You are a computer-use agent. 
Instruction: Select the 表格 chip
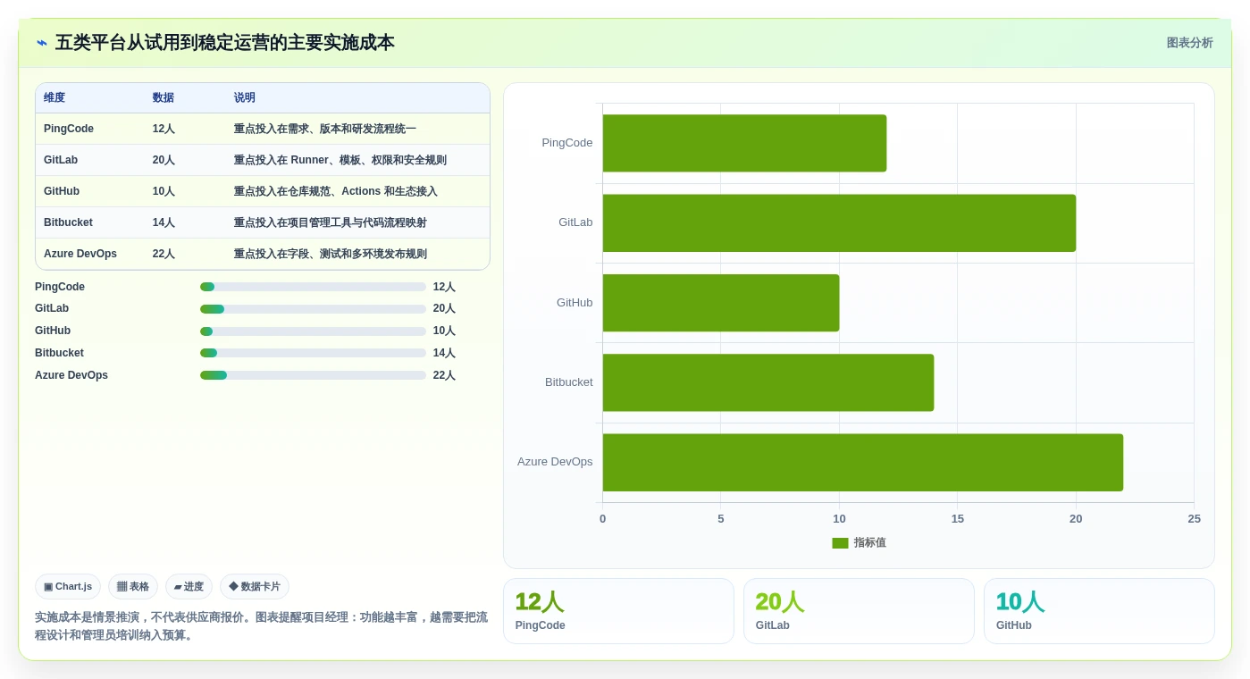click(x=133, y=587)
